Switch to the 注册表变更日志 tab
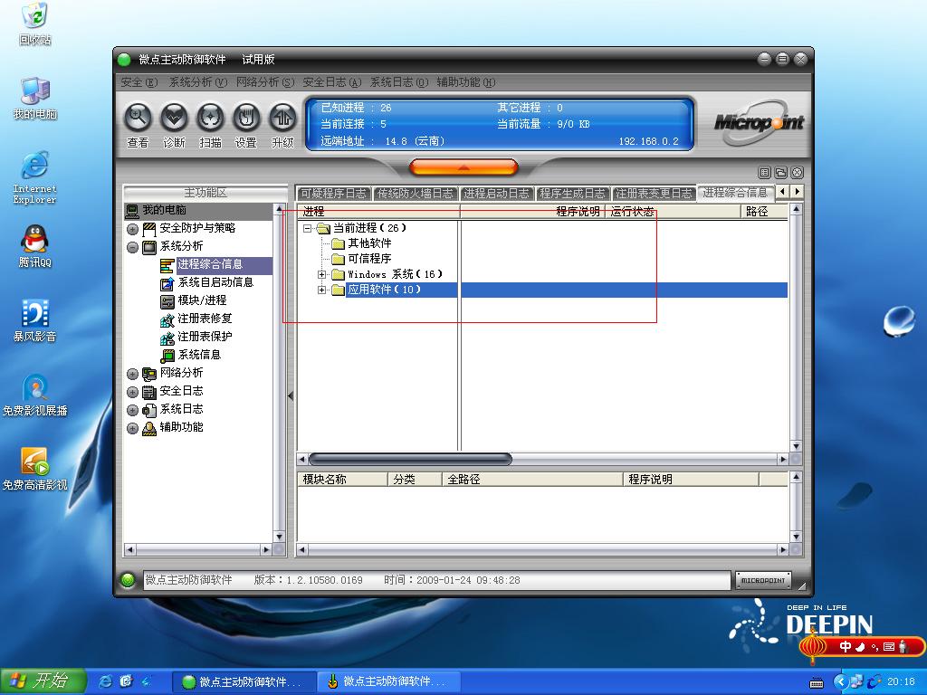Screen dimensions: 927x695 [x=654, y=194]
